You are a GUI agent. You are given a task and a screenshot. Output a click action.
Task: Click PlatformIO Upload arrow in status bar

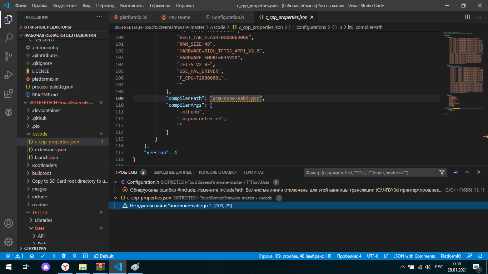coord(53,256)
